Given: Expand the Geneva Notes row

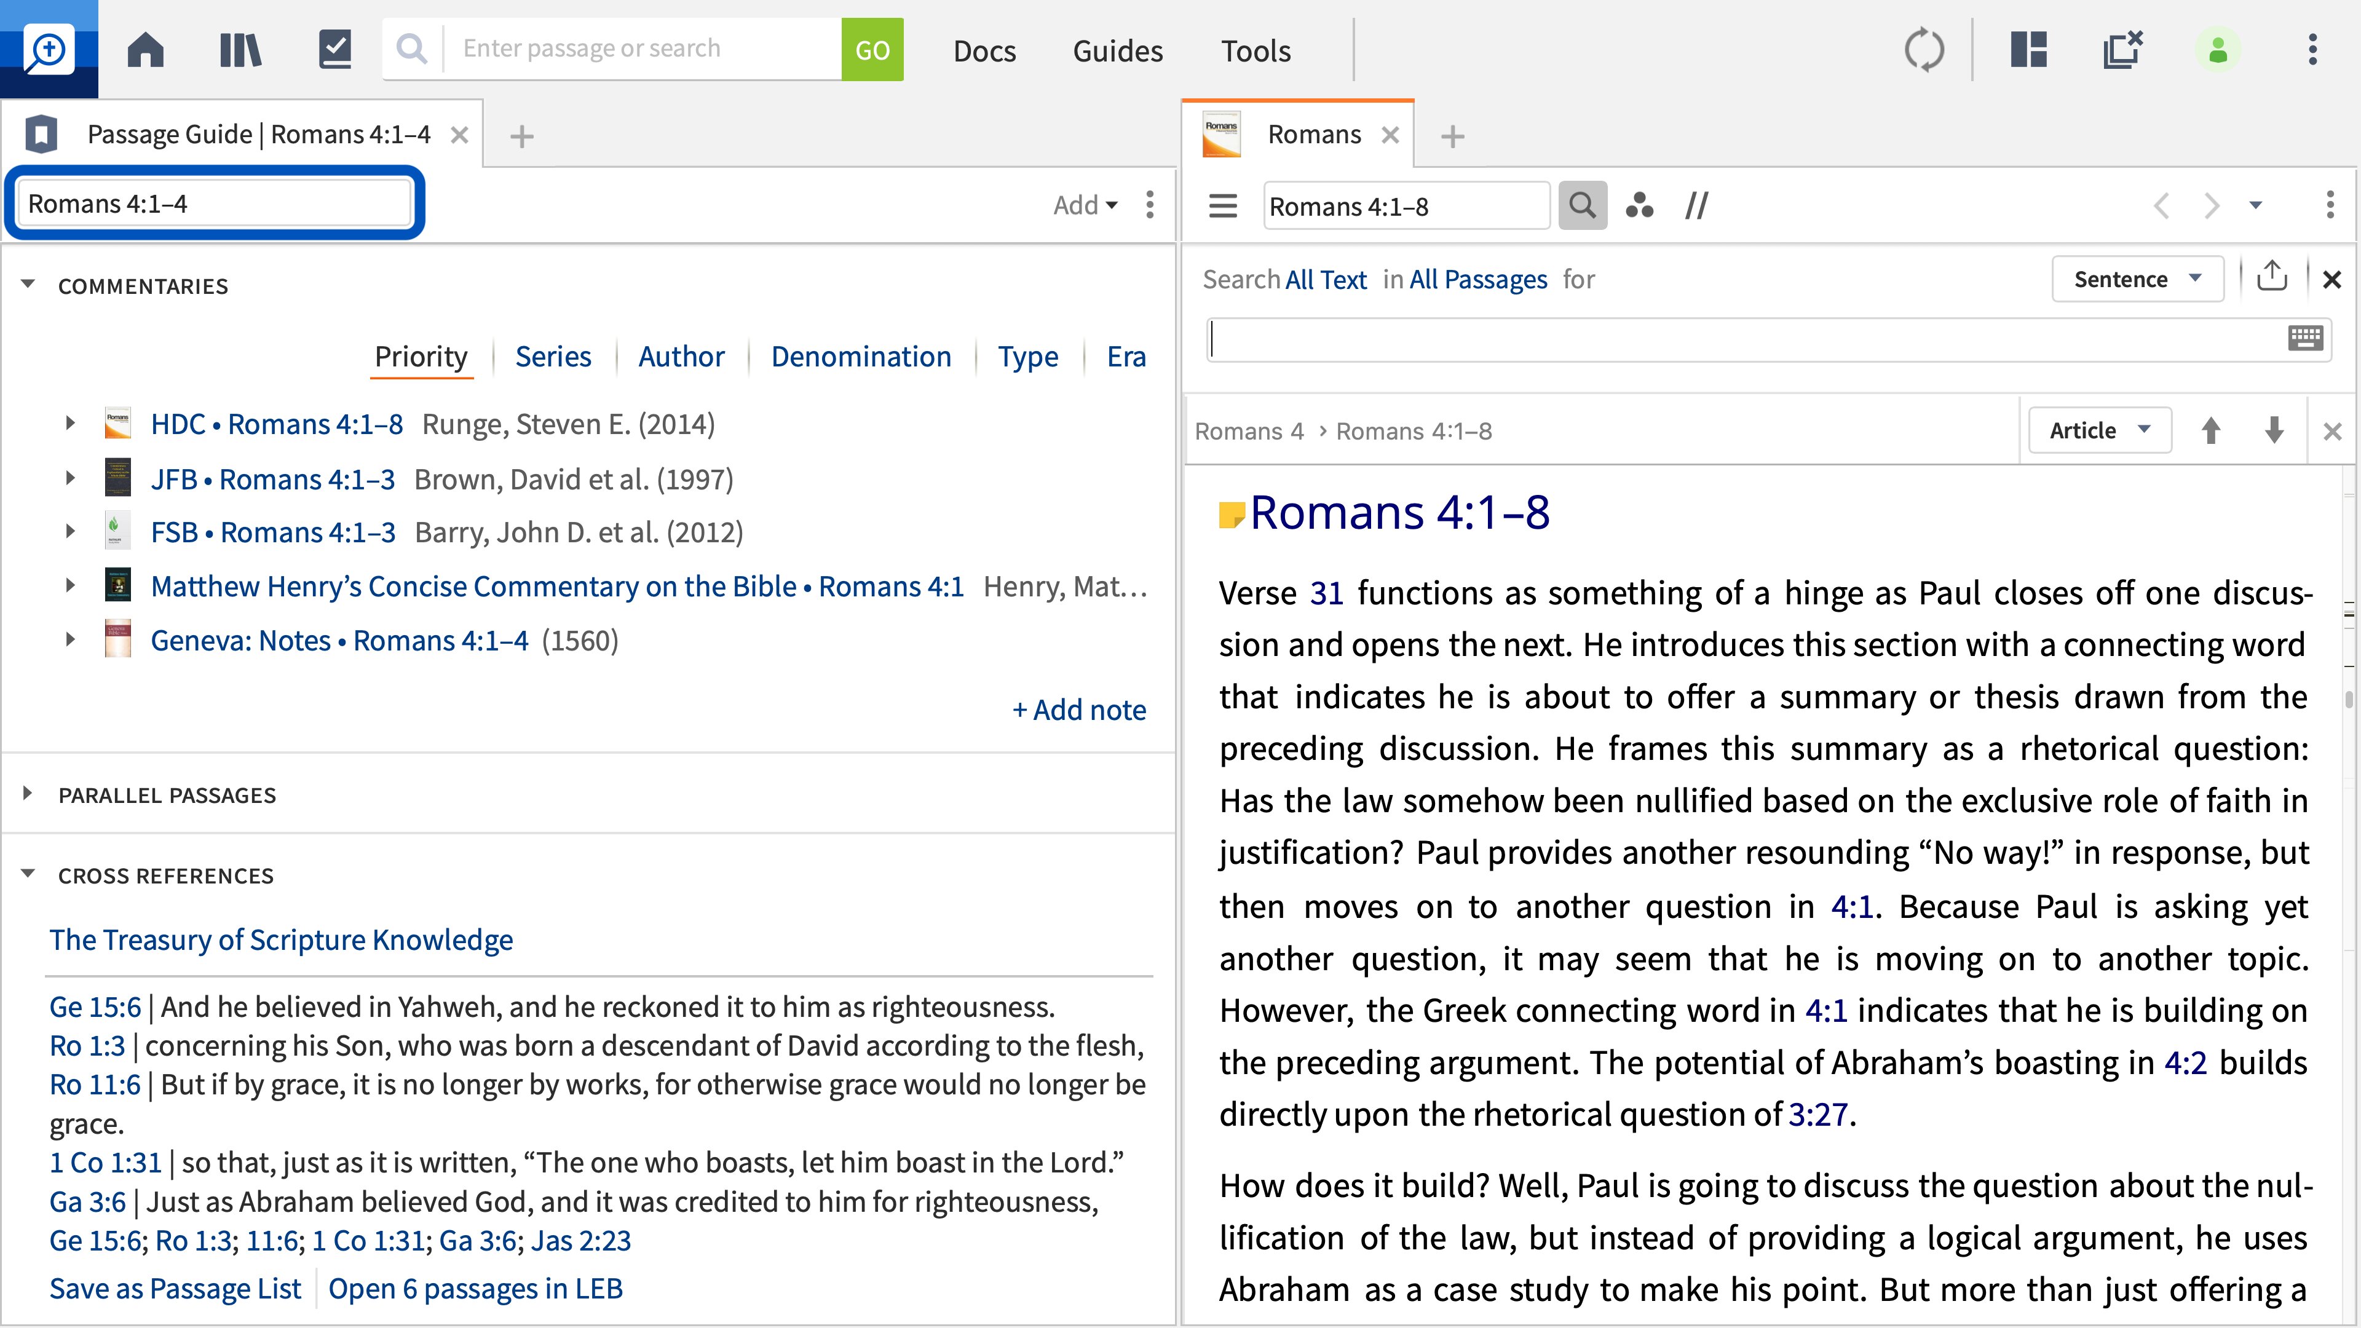Looking at the screenshot, I should coord(69,639).
